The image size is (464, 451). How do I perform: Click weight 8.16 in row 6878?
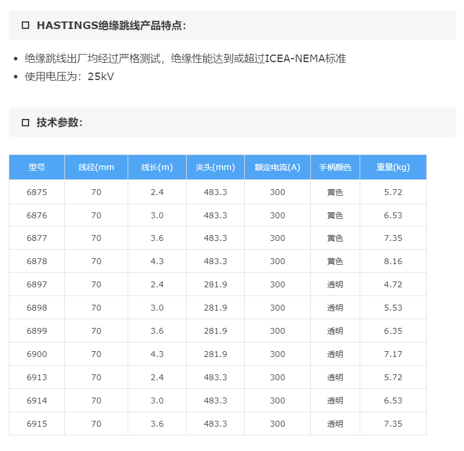(393, 261)
